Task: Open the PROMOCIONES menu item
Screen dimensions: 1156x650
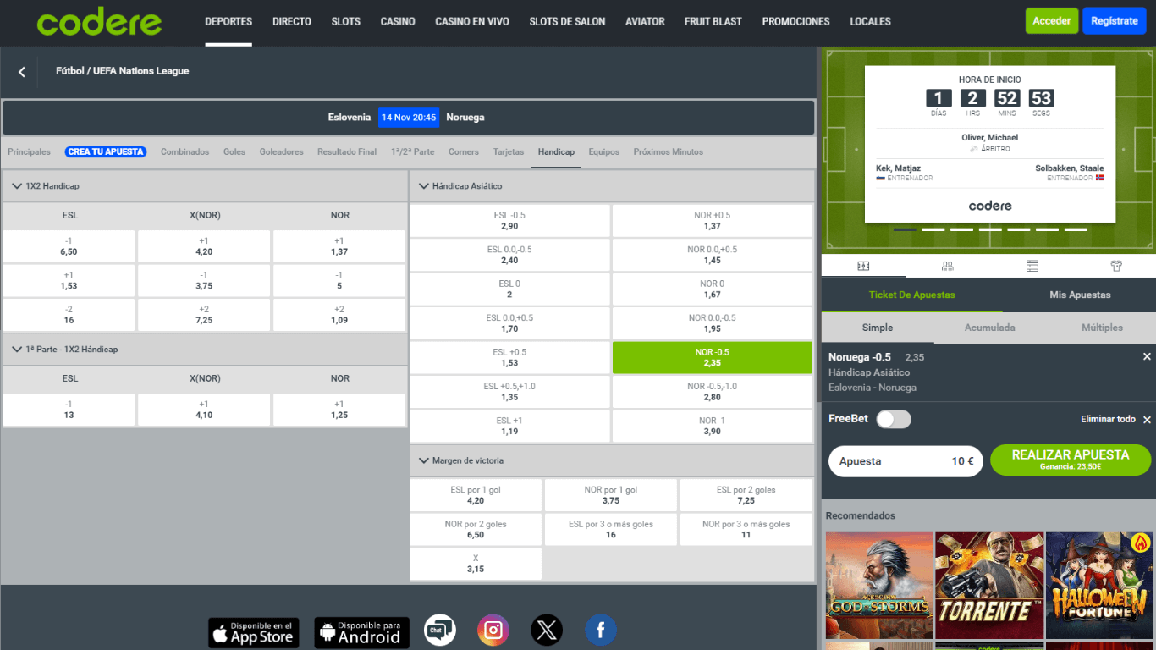Action: pos(795,22)
